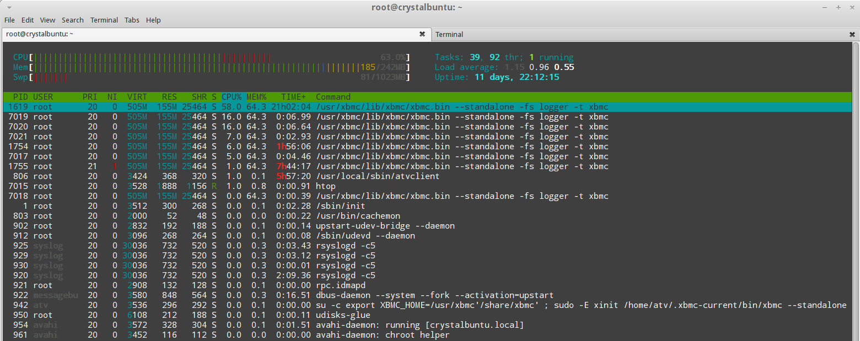This screenshot has width=860, height=341.
Task: Open the Edit menu
Action: [28, 20]
